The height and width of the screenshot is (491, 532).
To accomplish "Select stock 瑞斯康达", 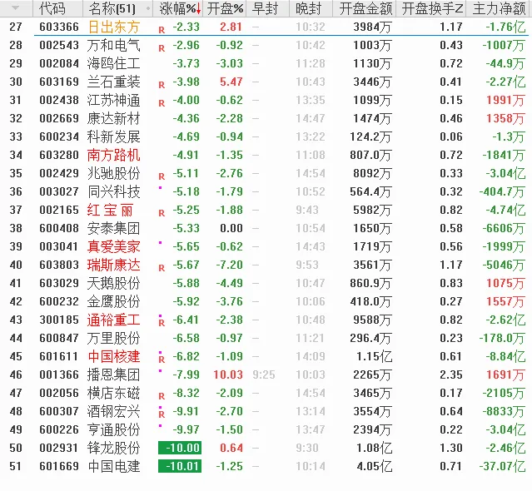I will 114,265.
